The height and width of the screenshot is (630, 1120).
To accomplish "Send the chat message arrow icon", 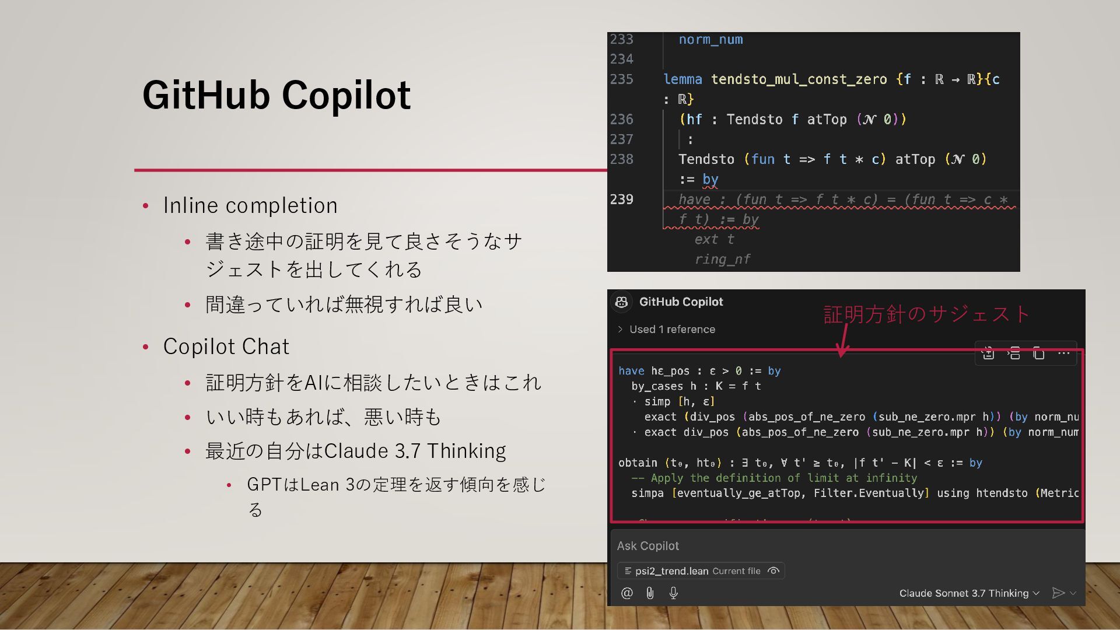I will [1058, 593].
